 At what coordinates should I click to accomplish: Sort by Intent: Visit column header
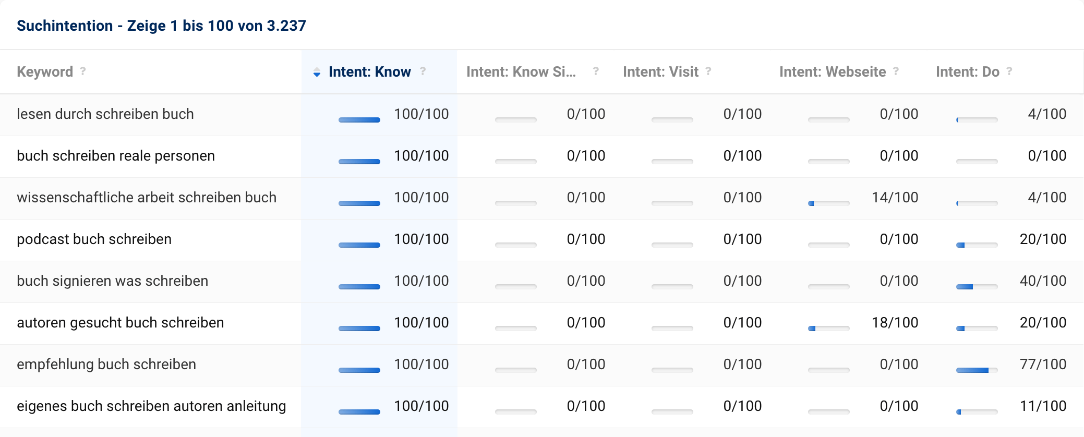(660, 72)
